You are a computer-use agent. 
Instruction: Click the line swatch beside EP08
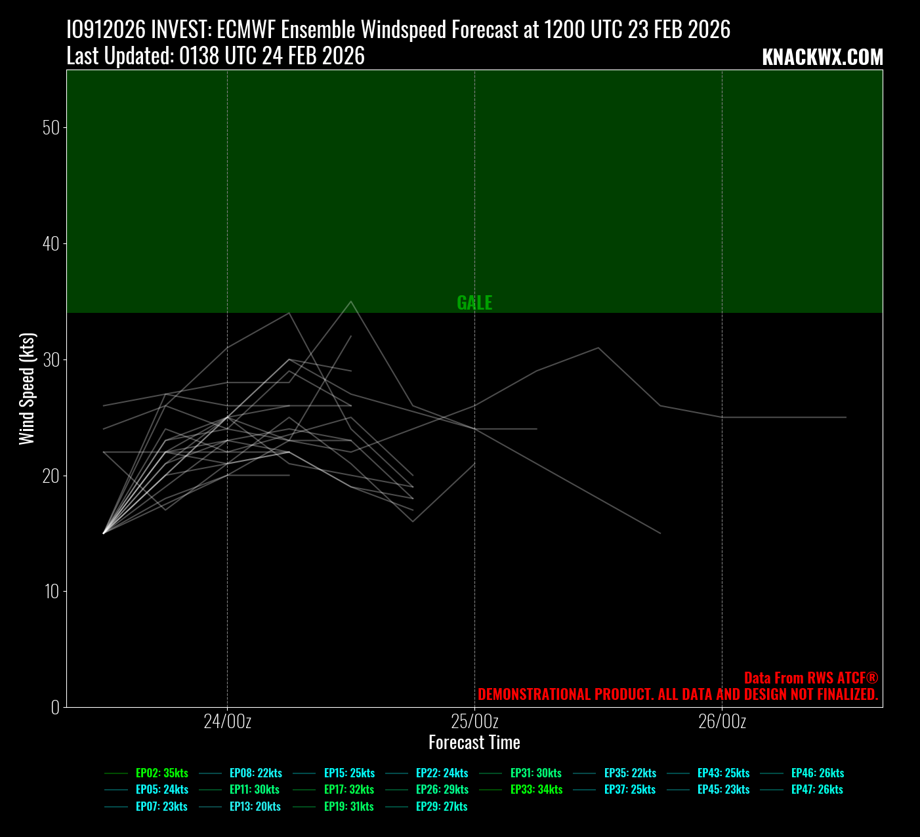coord(210,773)
